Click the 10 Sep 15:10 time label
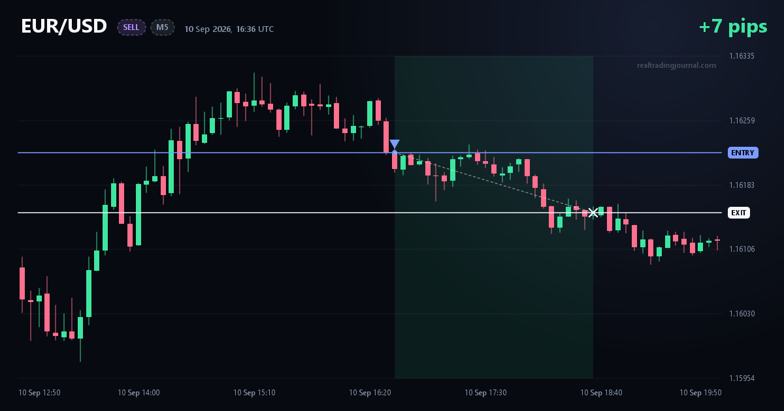784x411 pixels. [x=254, y=393]
